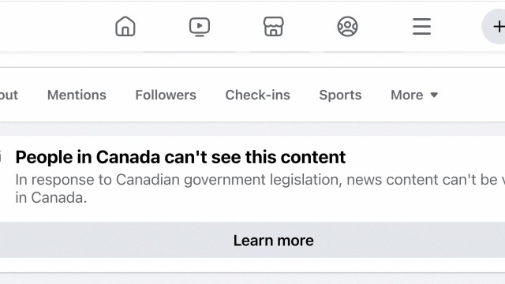Open the Video tab icon
This screenshot has width=505, height=284.
(200, 27)
